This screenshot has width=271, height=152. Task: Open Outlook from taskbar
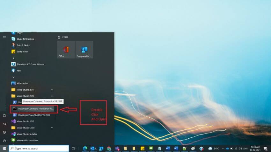[x=93, y=149]
